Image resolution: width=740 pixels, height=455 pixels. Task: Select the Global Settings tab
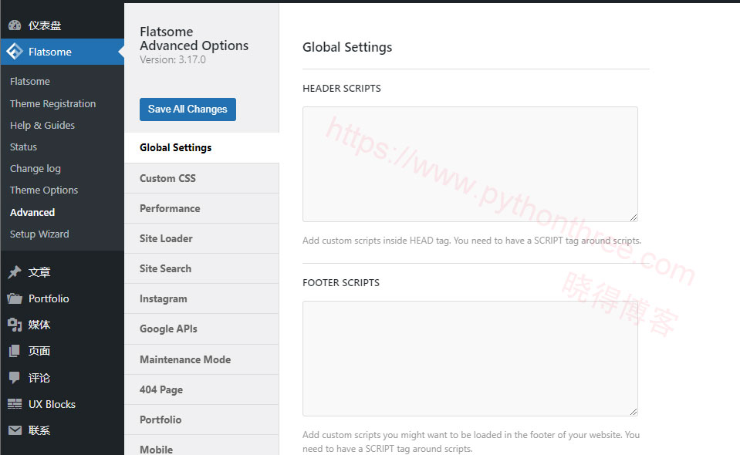tap(201, 147)
